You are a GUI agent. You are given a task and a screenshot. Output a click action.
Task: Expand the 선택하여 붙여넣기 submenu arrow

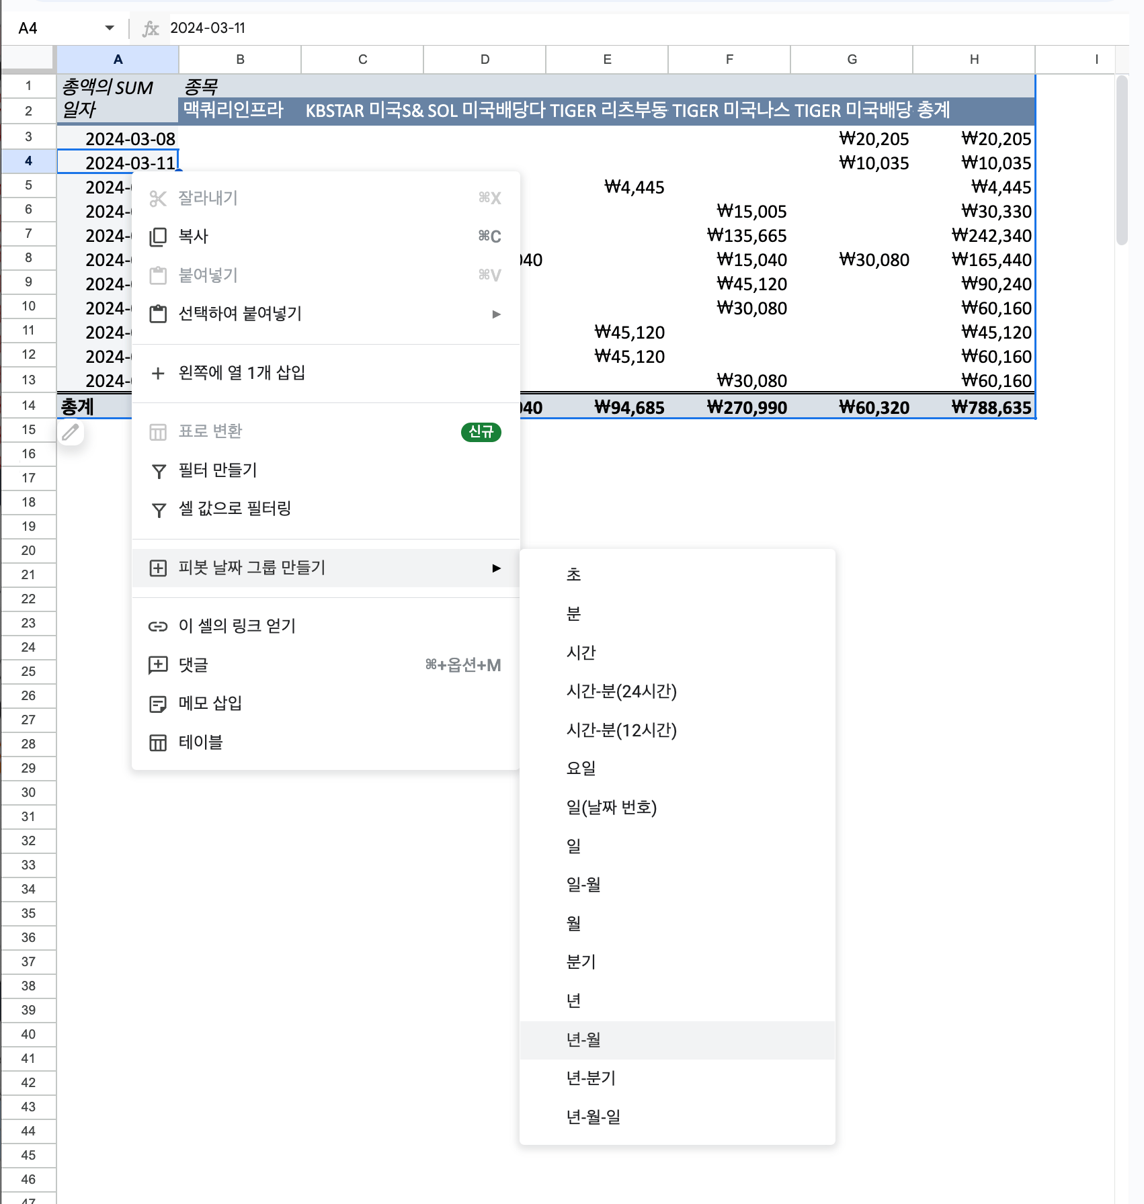pos(496,314)
